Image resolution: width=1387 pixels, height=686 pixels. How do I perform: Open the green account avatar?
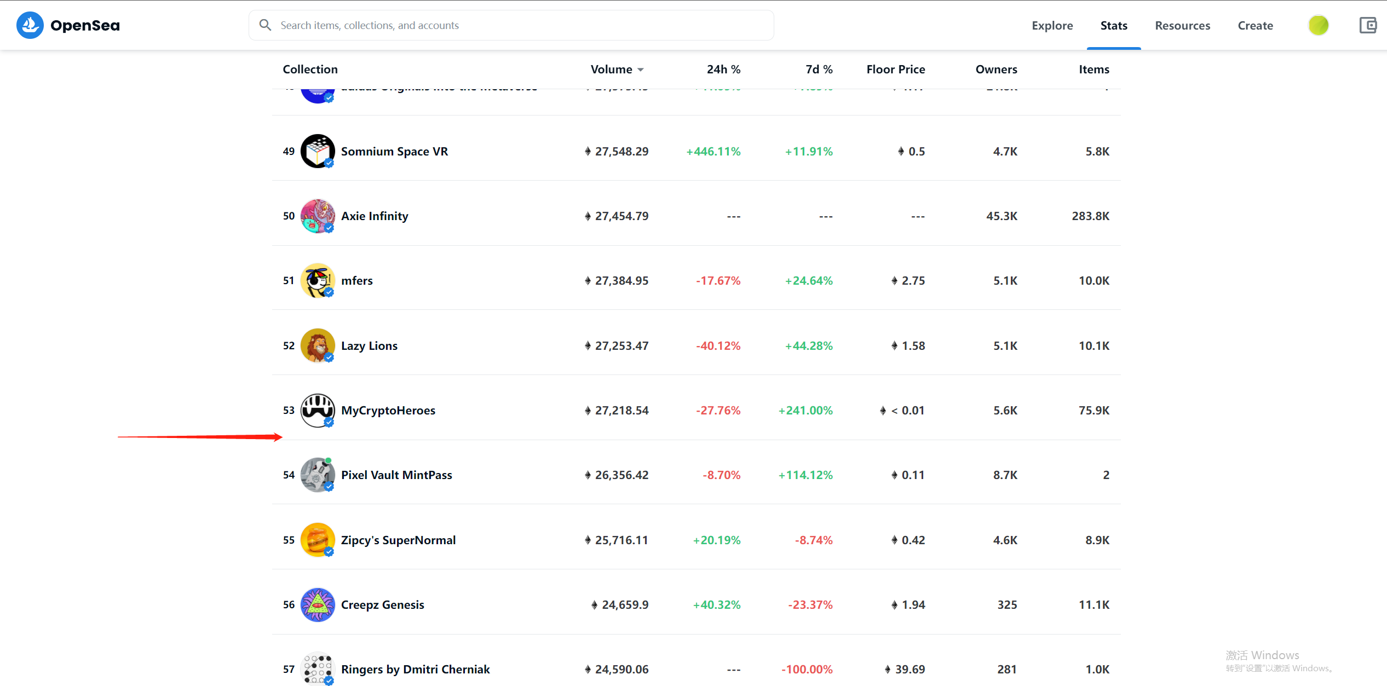(1318, 25)
